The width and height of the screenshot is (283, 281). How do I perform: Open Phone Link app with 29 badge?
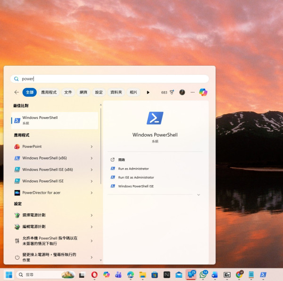coord(191,275)
